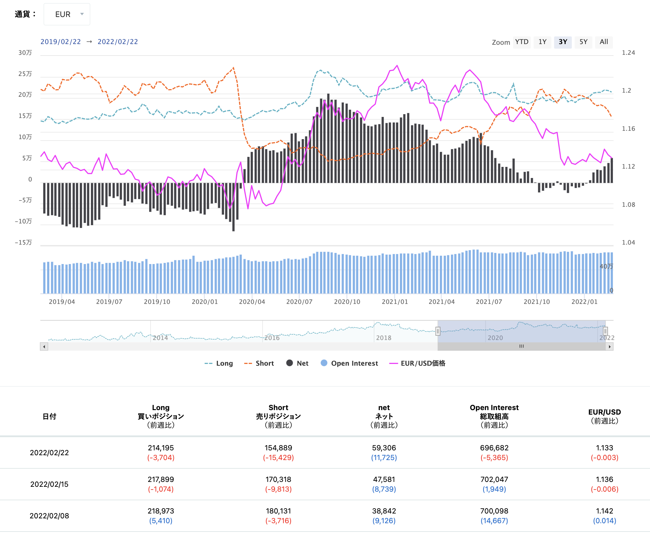Screen dimensions: 650x535
Task: Set zoom range to YTD
Action: [x=522, y=42]
